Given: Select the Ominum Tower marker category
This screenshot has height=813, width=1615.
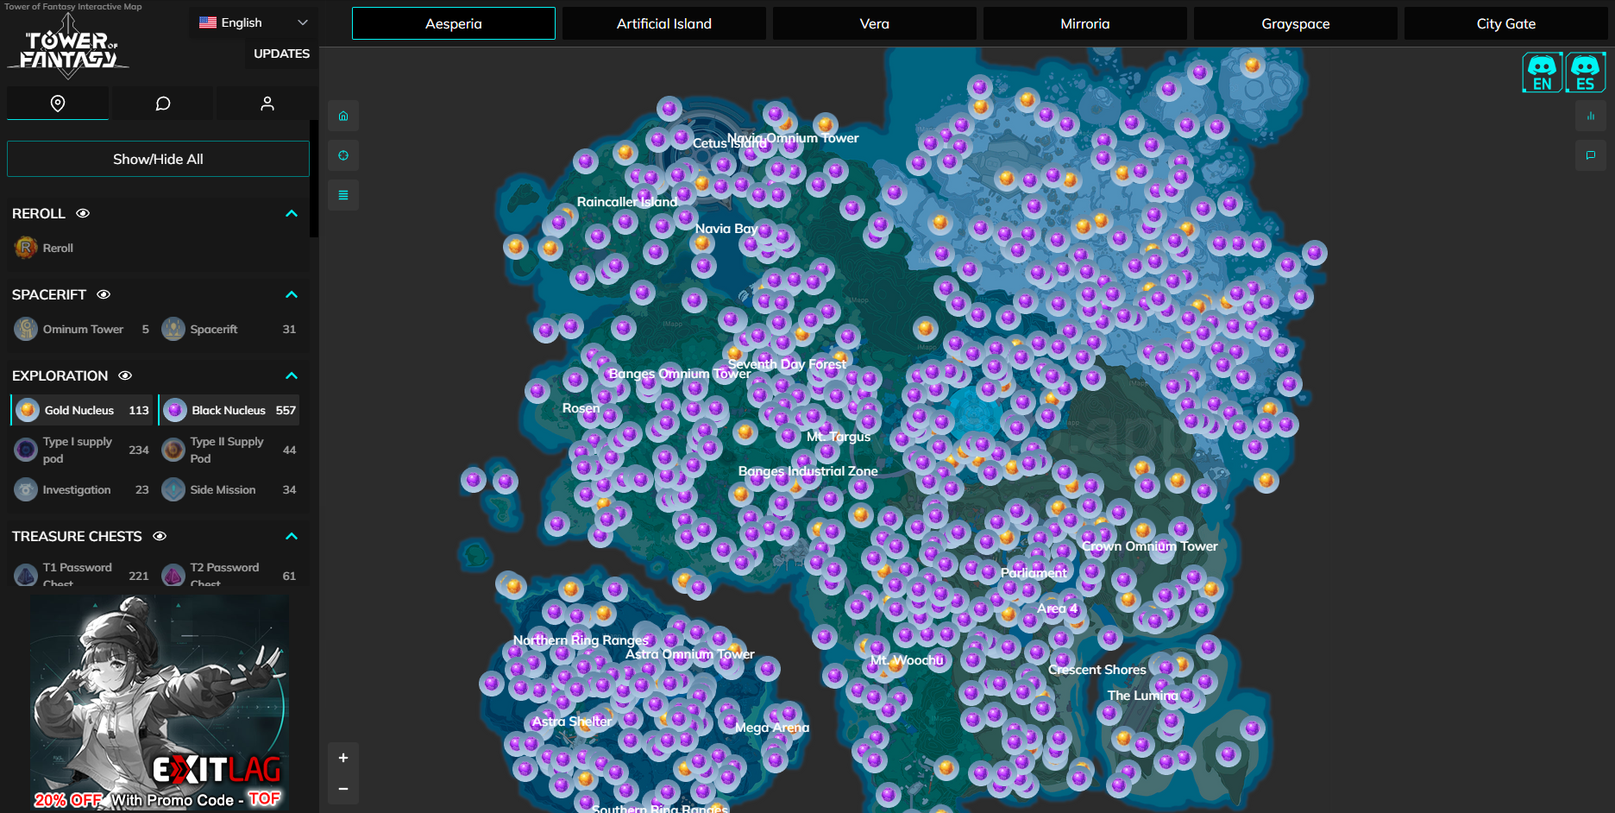Looking at the screenshot, I should pyautogui.click(x=82, y=329).
